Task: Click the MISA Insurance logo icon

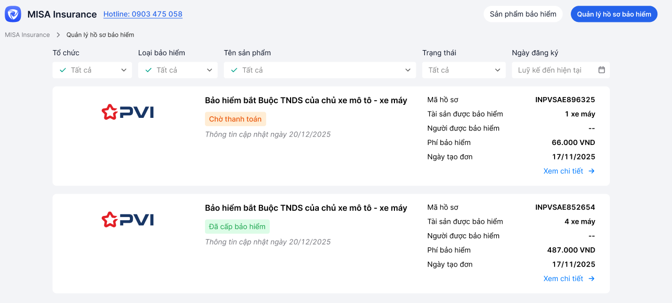Action: tap(13, 14)
